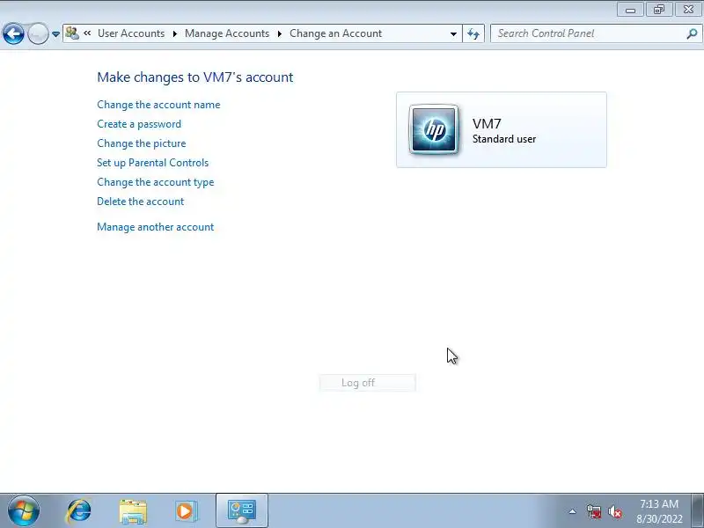Expand the hidden breadcrumb chevron

coord(87,33)
